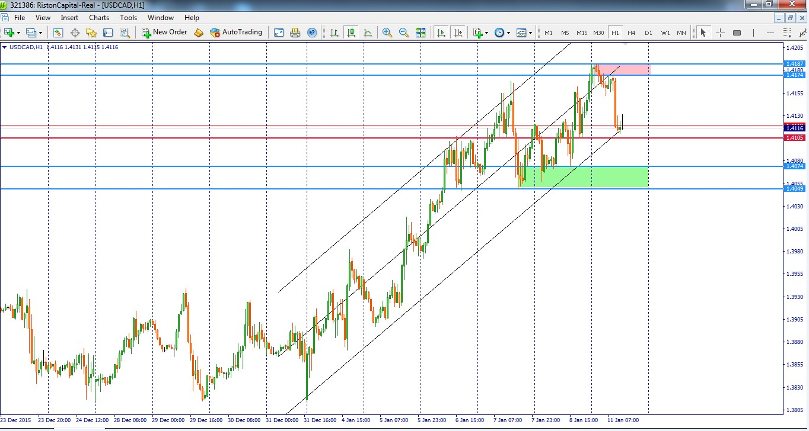Open the View menu
The height and width of the screenshot is (431, 809).
(x=43, y=18)
